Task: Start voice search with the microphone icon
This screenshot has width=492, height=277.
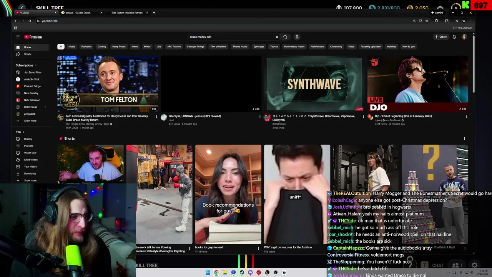Action: click(297, 37)
